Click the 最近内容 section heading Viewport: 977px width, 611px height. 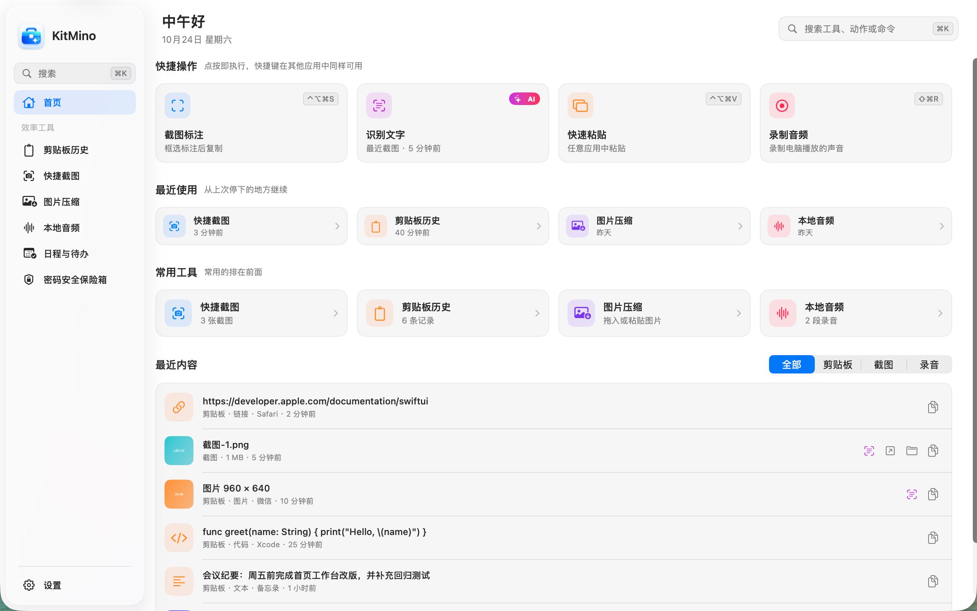click(176, 365)
